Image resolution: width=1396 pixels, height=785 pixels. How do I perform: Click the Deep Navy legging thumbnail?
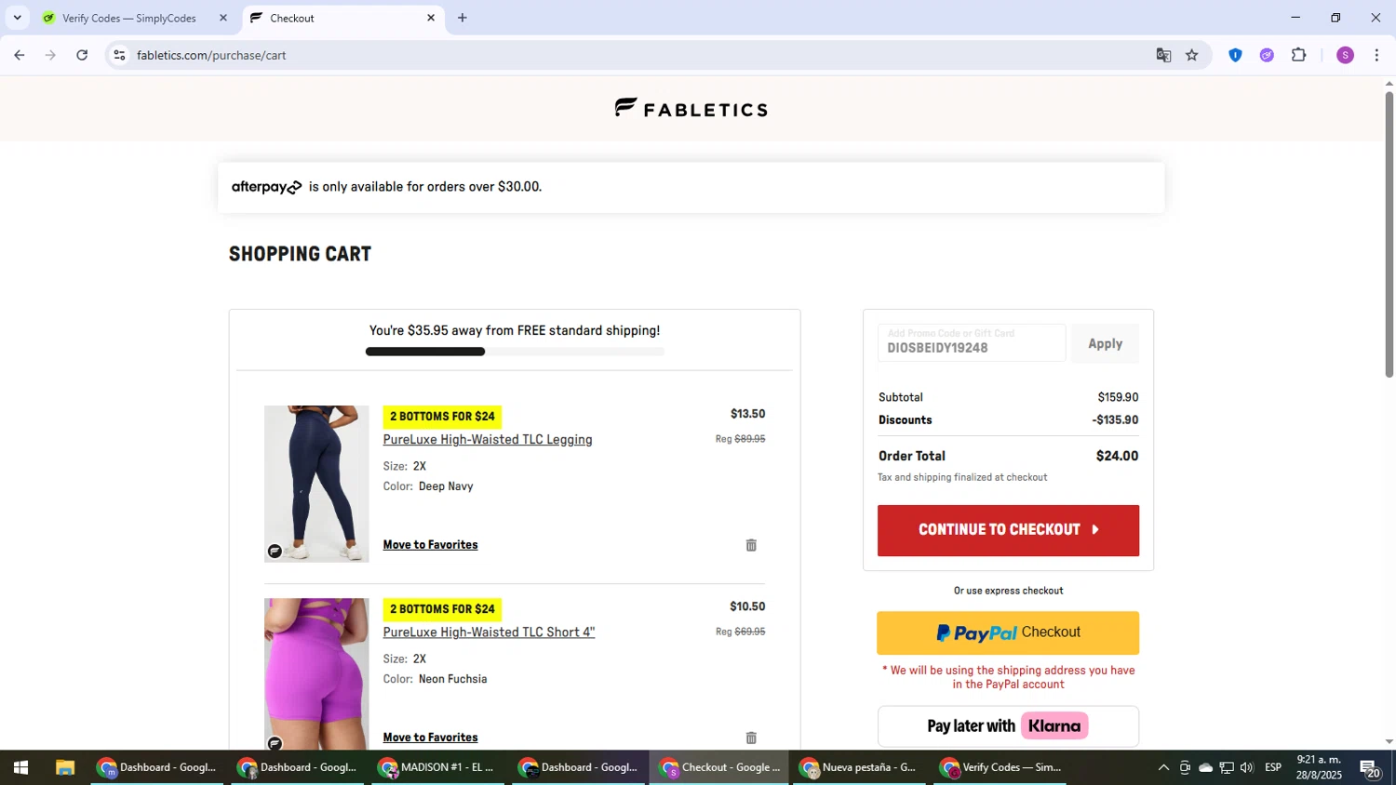pyautogui.click(x=316, y=484)
